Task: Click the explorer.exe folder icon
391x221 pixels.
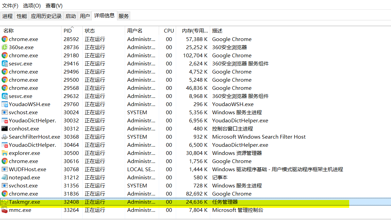Action: (x=4, y=153)
